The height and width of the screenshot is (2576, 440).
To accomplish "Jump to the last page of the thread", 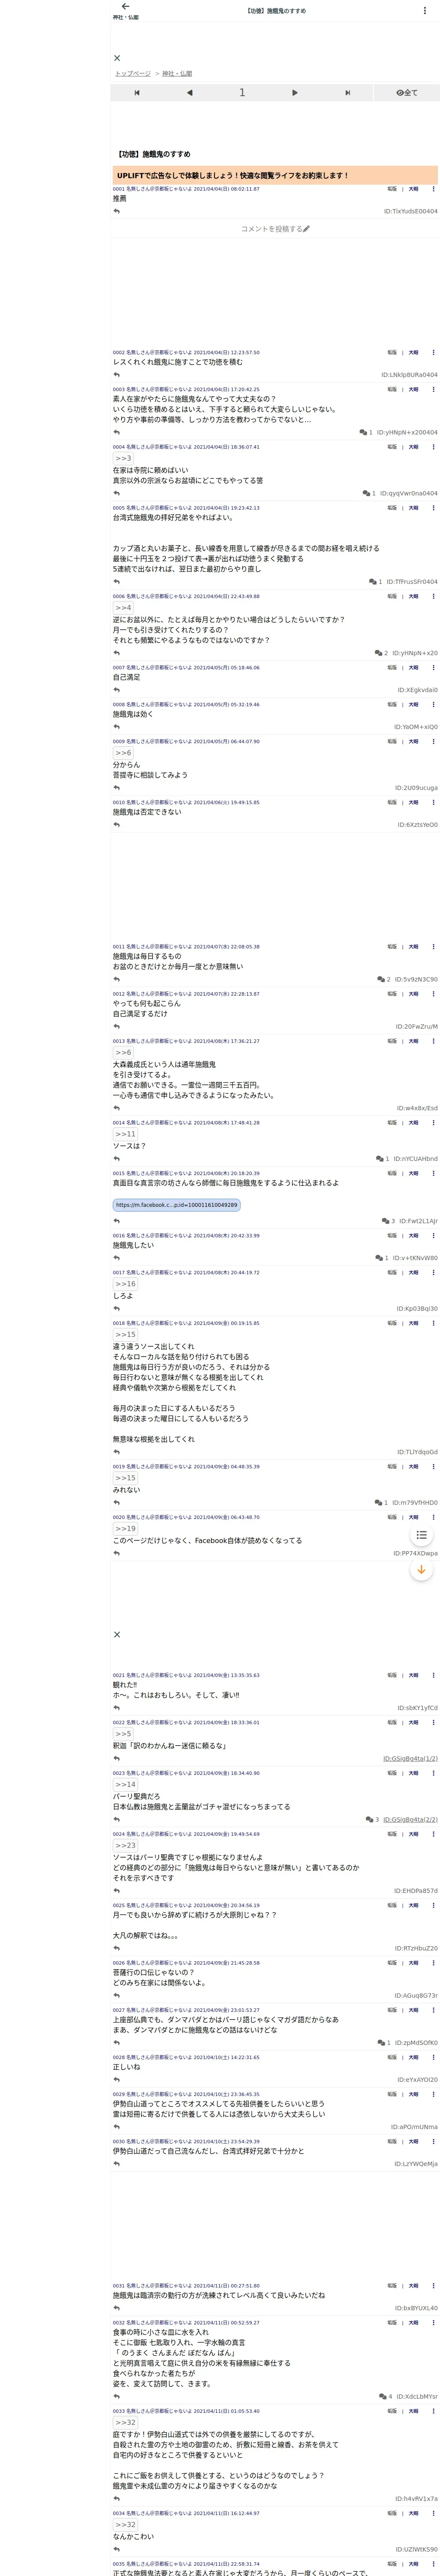I will pos(347,93).
